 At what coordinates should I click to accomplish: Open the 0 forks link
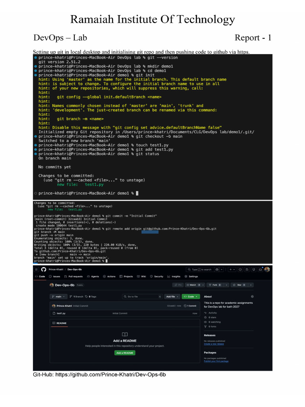point(210,327)
